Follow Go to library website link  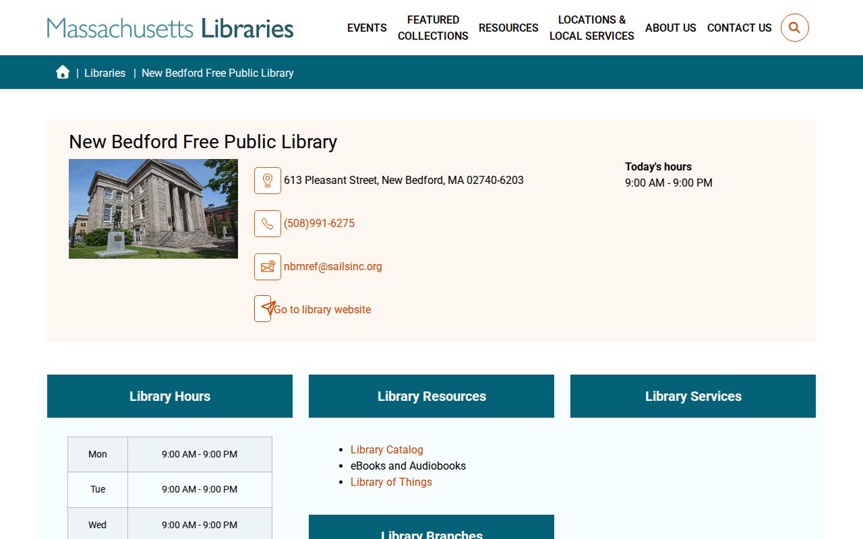point(322,309)
